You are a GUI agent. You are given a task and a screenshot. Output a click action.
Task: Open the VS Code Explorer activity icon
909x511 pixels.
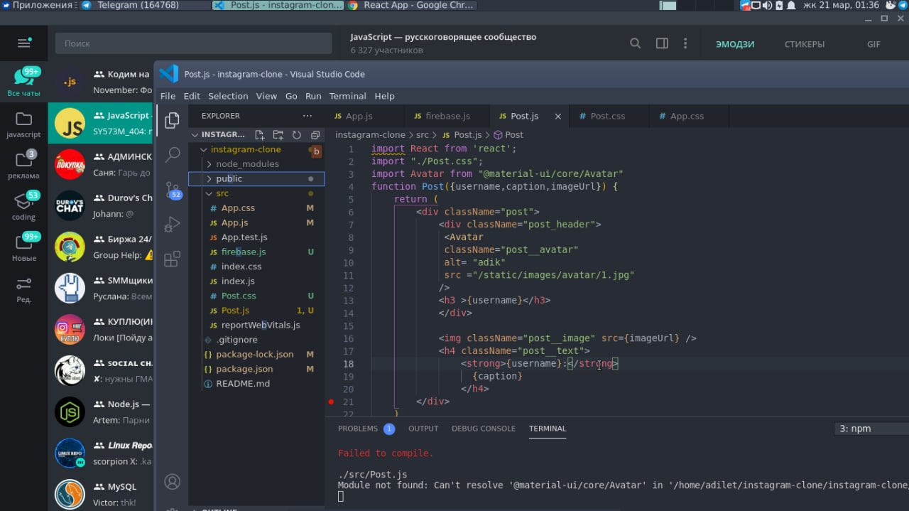172,121
